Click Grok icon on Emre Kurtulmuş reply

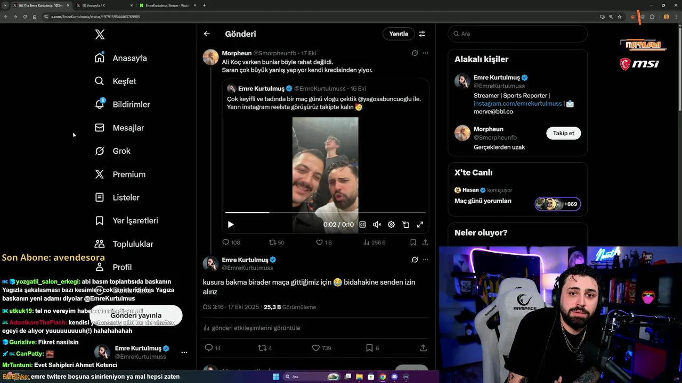coord(415,260)
